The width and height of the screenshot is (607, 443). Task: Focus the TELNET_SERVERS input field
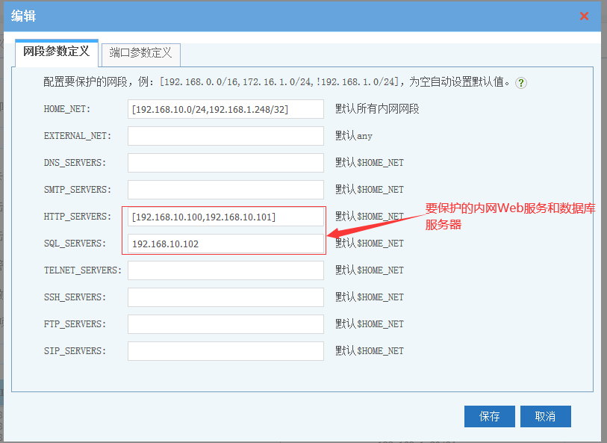coord(225,270)
